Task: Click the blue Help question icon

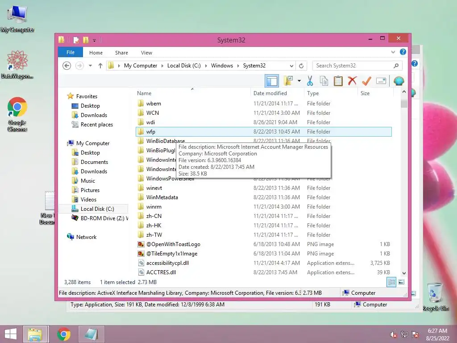Action: 403,52
